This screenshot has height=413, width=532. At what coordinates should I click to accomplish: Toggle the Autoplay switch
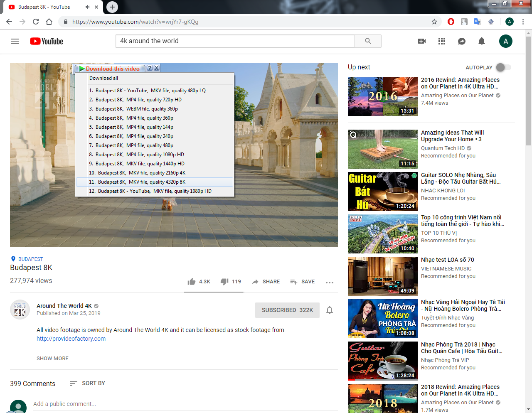pos(503,67)
